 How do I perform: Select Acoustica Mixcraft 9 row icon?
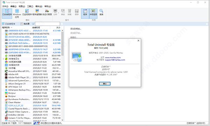6,71
